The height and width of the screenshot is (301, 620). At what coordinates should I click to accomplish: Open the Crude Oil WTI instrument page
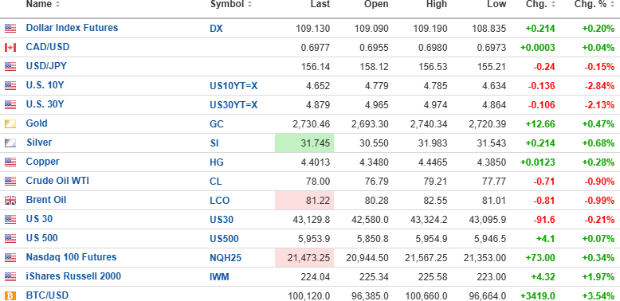(57, 181)
